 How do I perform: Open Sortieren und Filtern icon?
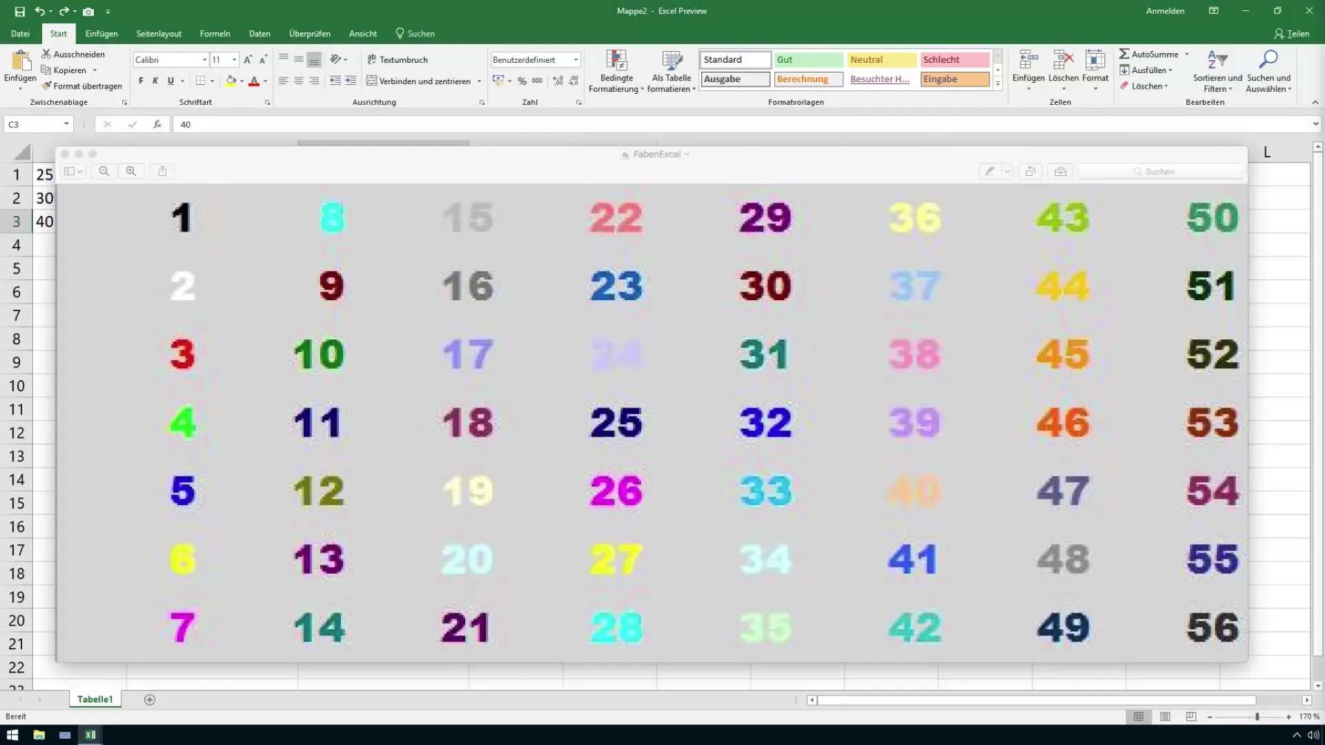[1217, 60]
